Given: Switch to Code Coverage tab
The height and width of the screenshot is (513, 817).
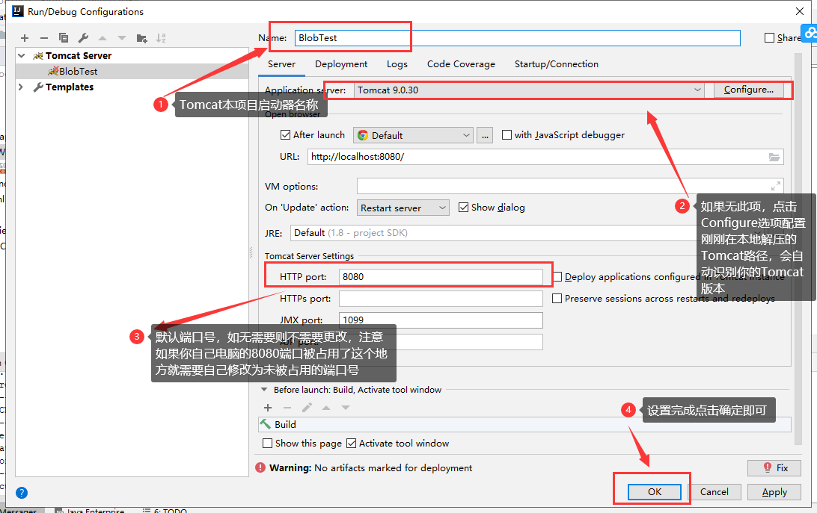Looking at the screenshot, I should [461, 64].
